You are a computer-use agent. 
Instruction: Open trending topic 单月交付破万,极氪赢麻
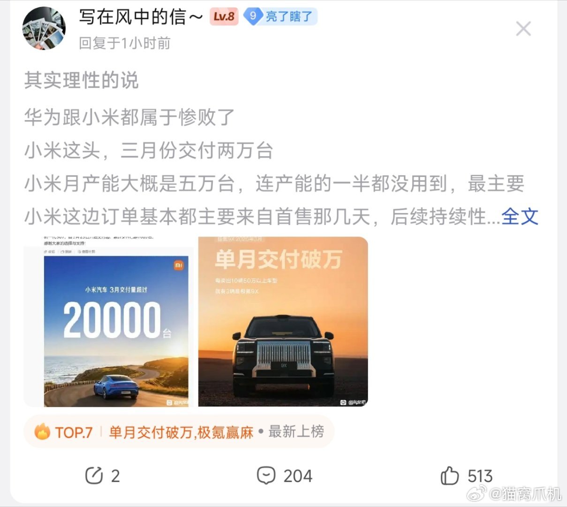181,432
